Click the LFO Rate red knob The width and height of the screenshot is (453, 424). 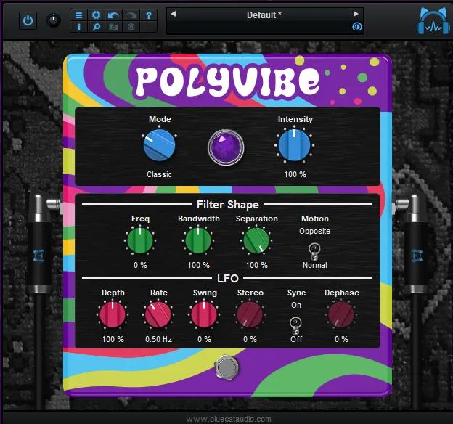coord(158,314)
